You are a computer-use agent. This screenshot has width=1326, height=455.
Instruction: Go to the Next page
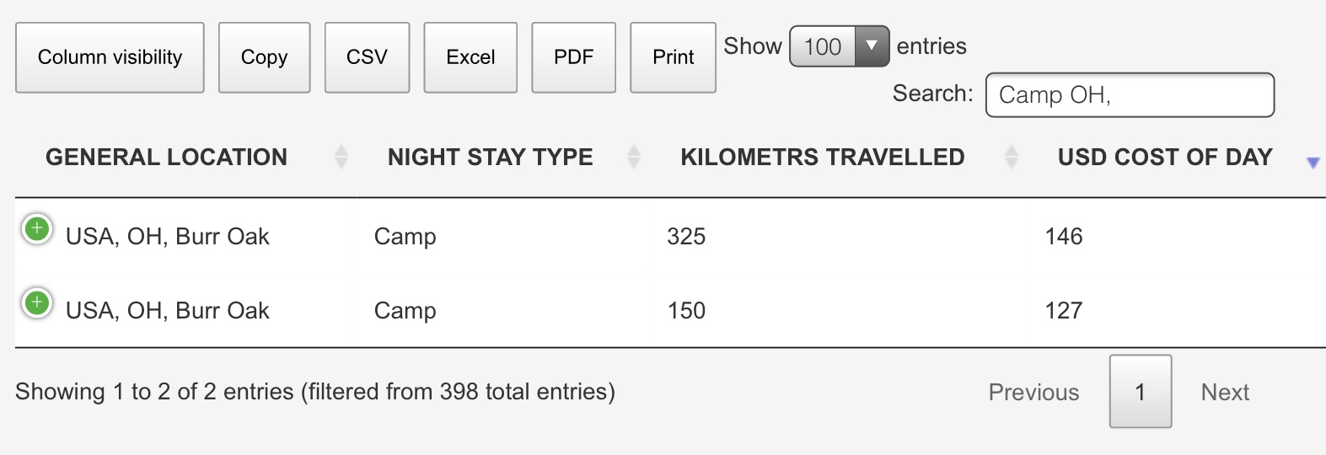[1225, 392]
